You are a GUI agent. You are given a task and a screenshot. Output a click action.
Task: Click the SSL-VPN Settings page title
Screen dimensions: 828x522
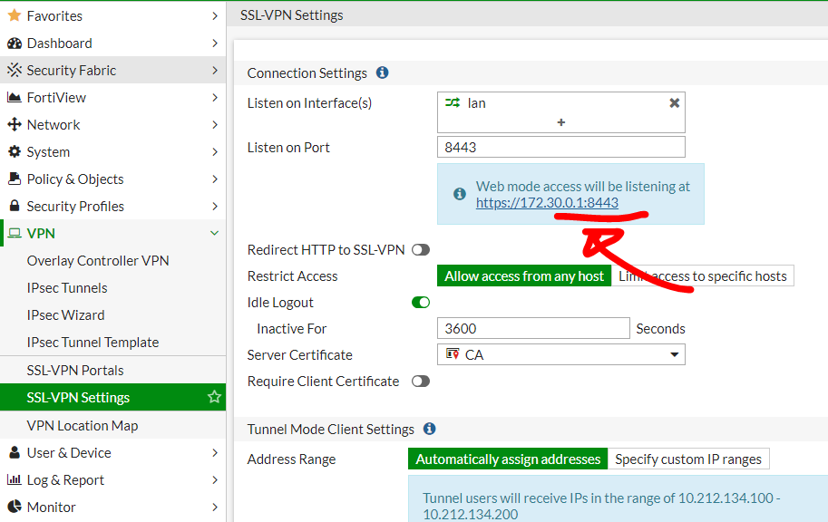(291, 15)
